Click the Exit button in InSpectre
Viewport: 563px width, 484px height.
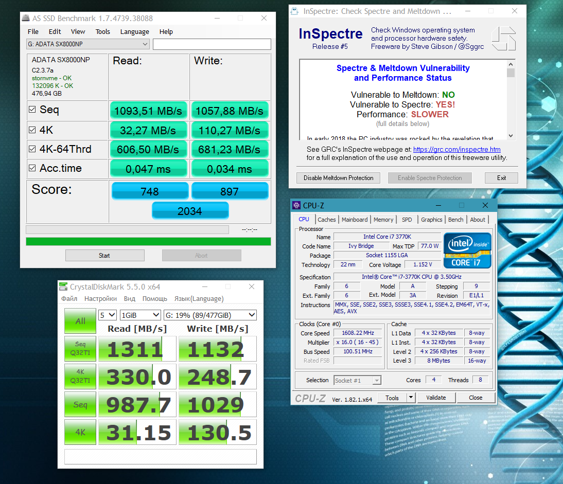pyautogui.click(x=501, y=178)
